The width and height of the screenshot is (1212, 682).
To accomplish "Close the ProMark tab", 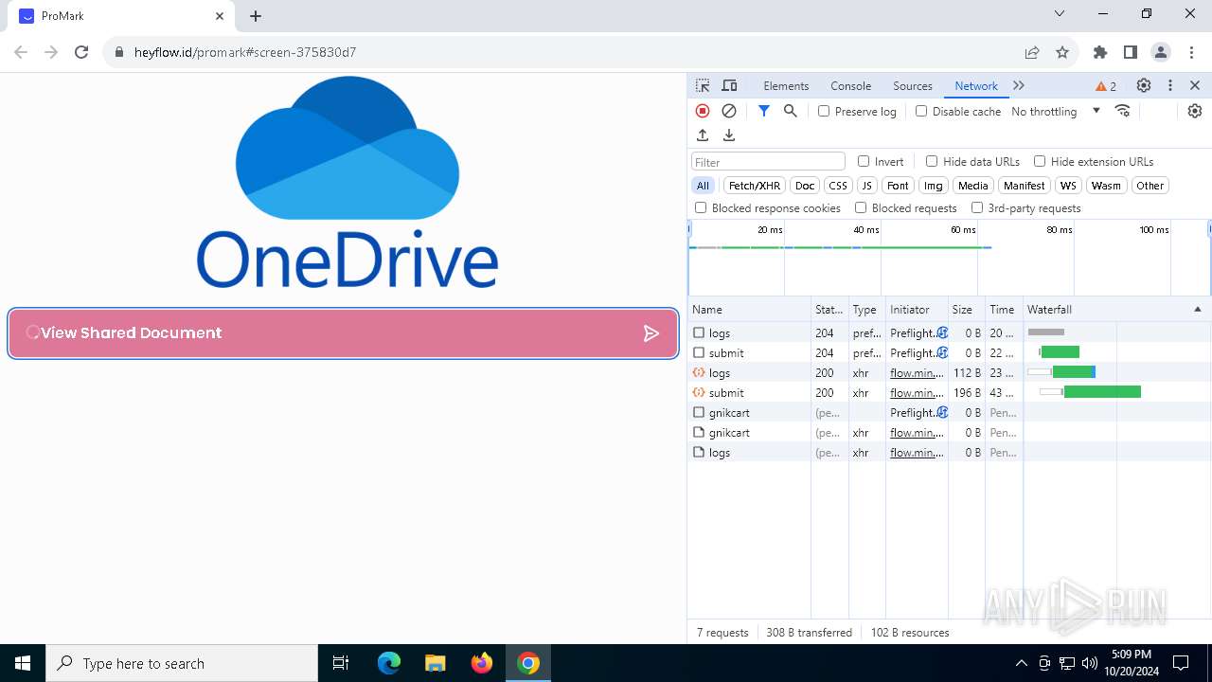I will click(220, 16).
